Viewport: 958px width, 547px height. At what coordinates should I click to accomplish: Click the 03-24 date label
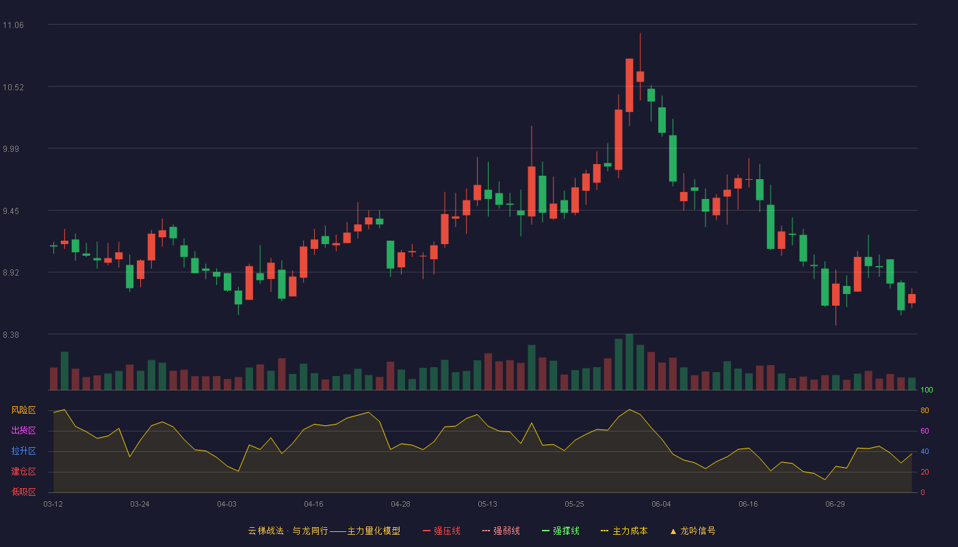tap(140, 504)
